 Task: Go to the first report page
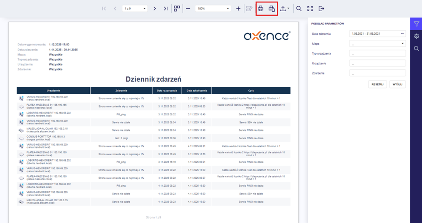tap(104, 8)
